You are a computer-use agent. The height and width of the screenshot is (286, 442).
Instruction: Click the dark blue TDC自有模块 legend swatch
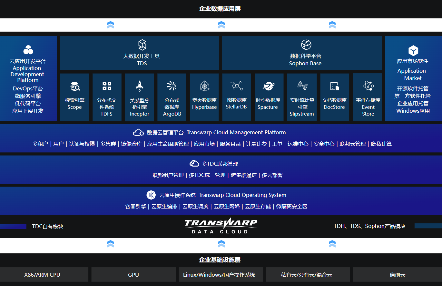[x=13, y=226]
